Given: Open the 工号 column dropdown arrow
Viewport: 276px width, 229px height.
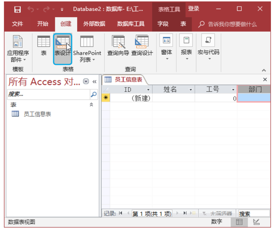Looking at the screenshot, I should 233,90.
